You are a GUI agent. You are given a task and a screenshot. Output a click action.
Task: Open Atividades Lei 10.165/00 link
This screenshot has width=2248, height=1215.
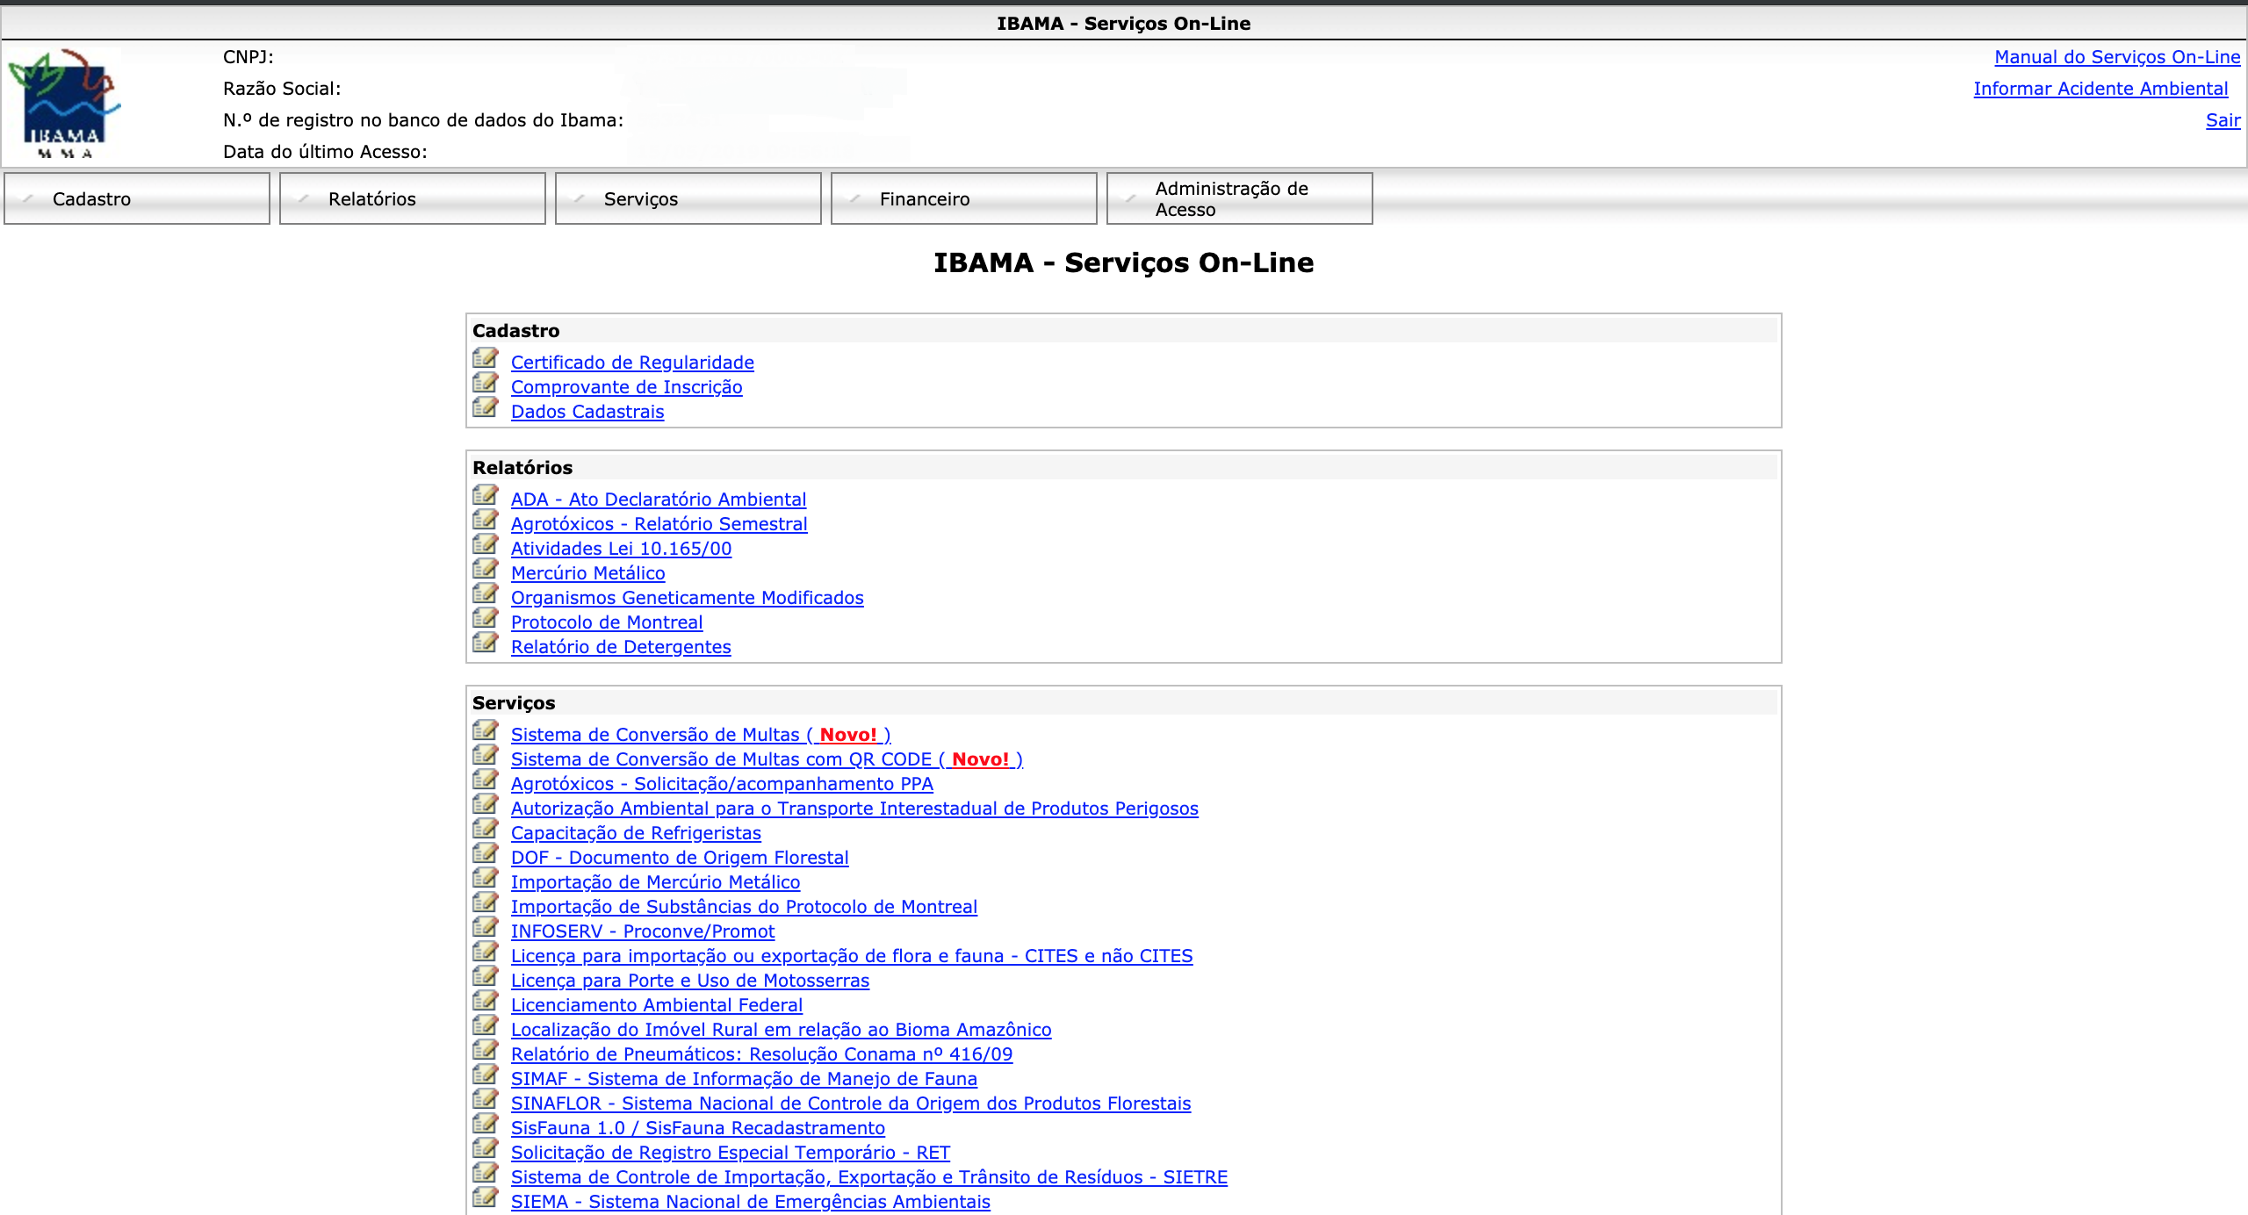[621, 549]
